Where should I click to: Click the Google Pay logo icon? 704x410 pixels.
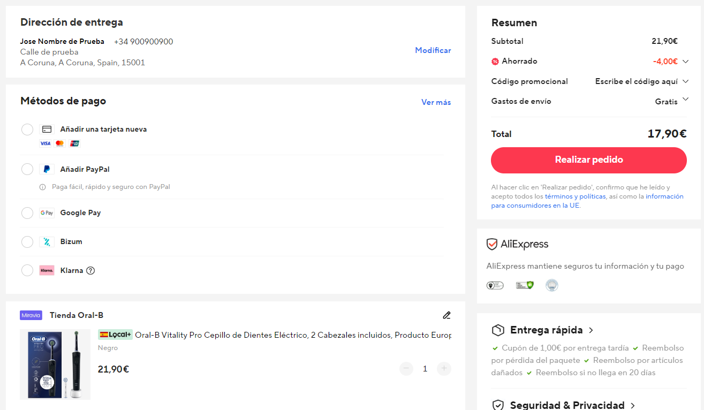click(47, 213)
